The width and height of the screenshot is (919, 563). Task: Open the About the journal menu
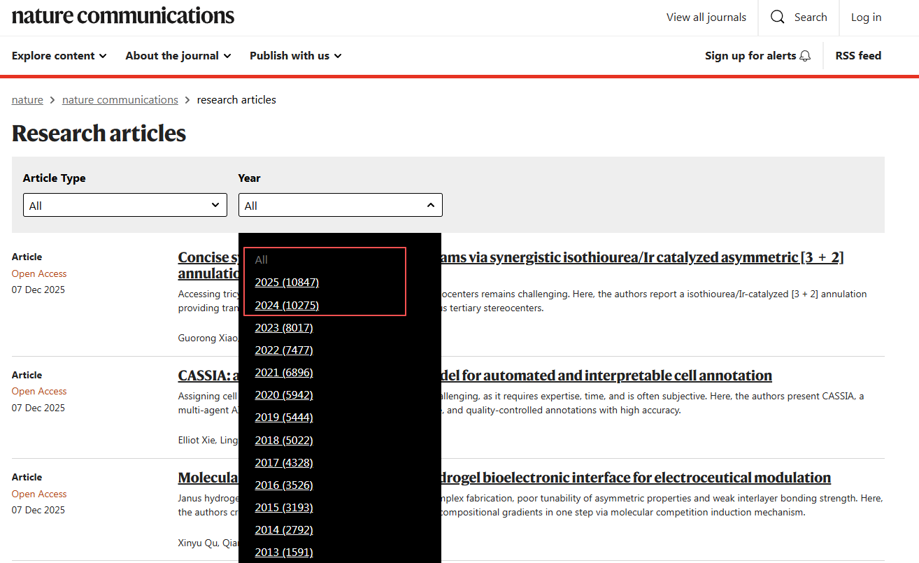click(x=178, y=56)
